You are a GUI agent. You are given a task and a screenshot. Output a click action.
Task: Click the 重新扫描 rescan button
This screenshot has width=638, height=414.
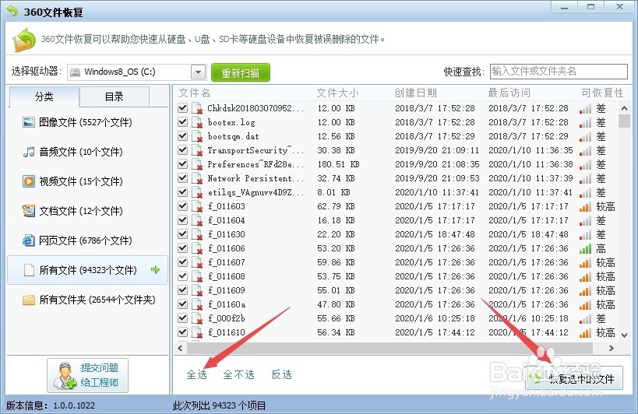(241, 72)
